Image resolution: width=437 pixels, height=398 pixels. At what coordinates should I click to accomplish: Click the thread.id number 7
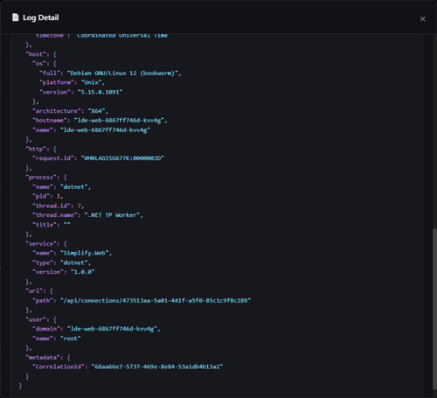coord(79,206)
